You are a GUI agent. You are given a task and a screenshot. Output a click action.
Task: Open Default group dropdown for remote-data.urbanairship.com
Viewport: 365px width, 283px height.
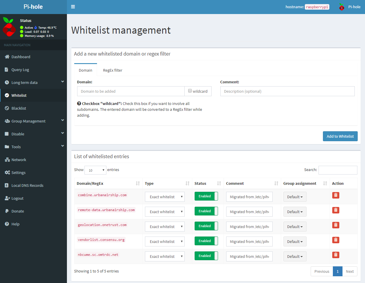295,212
